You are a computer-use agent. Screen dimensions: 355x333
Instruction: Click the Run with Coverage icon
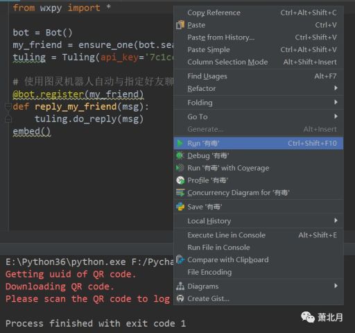(x=180, y=168)
